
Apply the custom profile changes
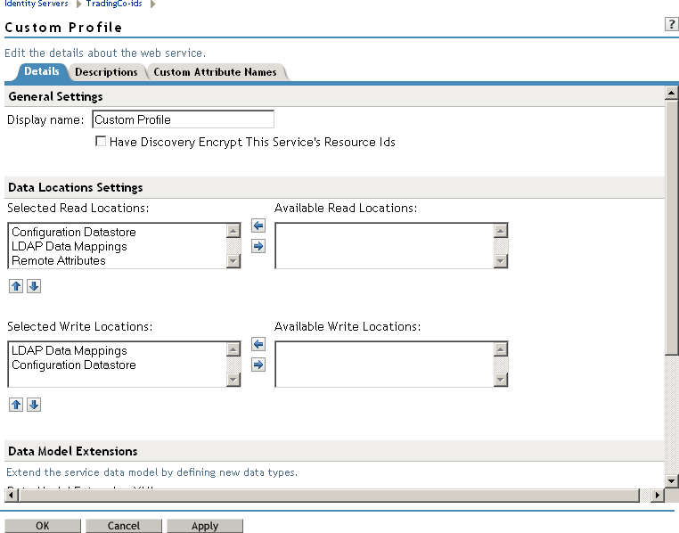[x=205, y=526]
